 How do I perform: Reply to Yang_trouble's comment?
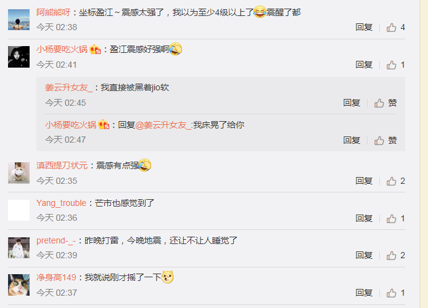point(364,218)
